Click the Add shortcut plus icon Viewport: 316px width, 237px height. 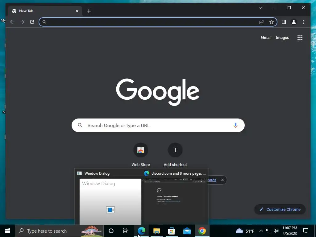click(x=175, y=150)
